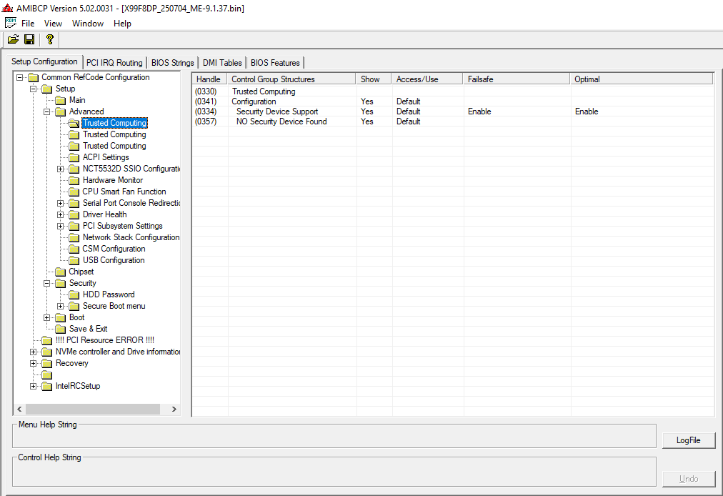
Task: Open the View menu
Action: (53, 24)
